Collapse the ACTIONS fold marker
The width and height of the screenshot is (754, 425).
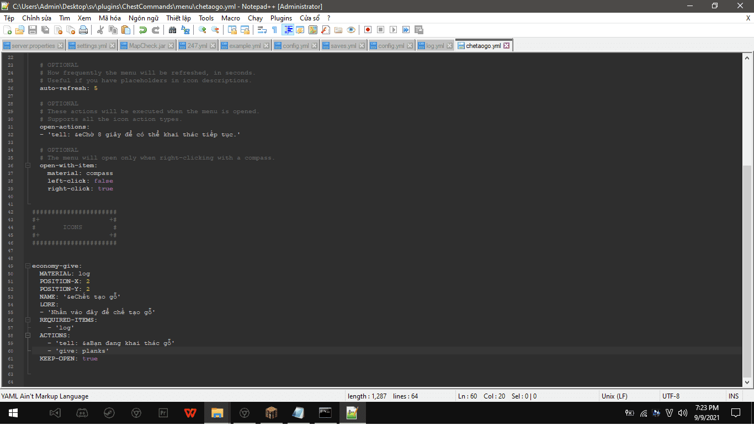(x=28, y=336)
